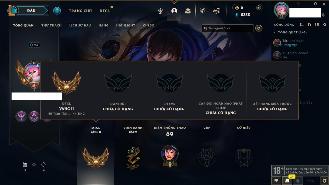
Task: Click the Tìm Người Chơi search field
Action: tap(228, 28)
